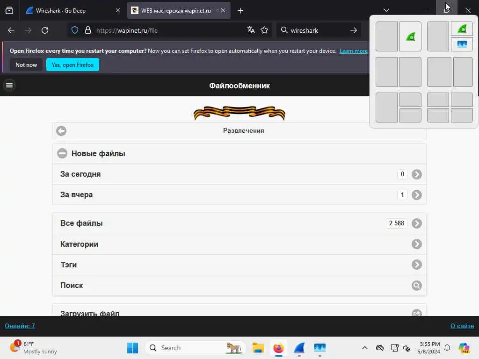Click the magnifier icon in Поиск row
479x359 pixels.
[x=417, y=286]
